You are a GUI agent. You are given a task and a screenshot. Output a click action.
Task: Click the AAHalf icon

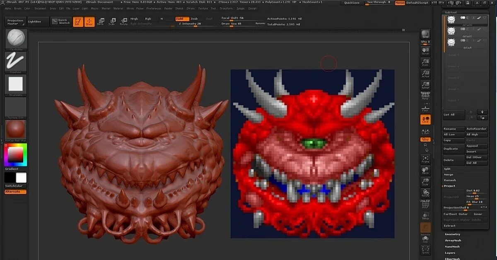point(425,85)
